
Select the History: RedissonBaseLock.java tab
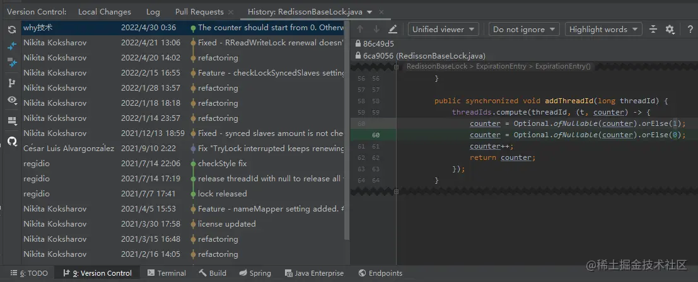tap(305, 12)
